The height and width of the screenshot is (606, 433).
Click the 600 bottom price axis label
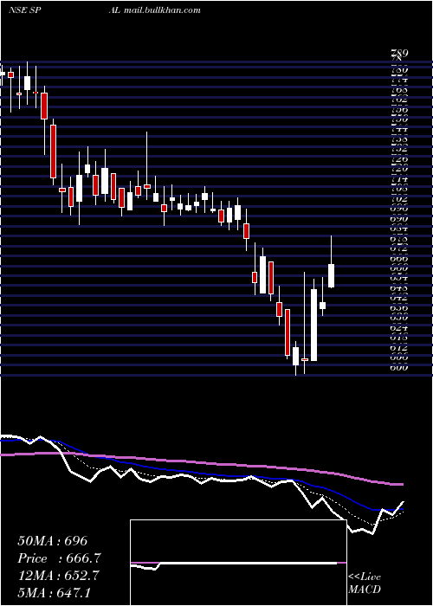pos(399,368)
